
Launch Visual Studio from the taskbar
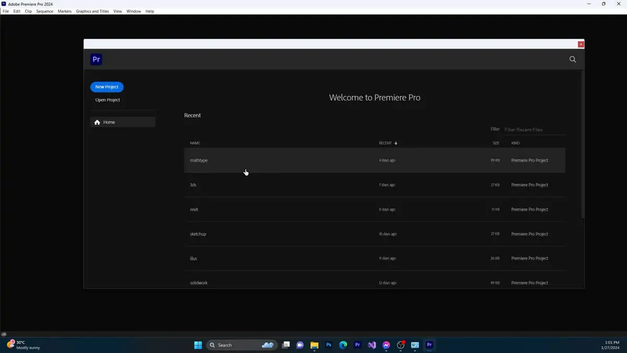pos(372,345)
